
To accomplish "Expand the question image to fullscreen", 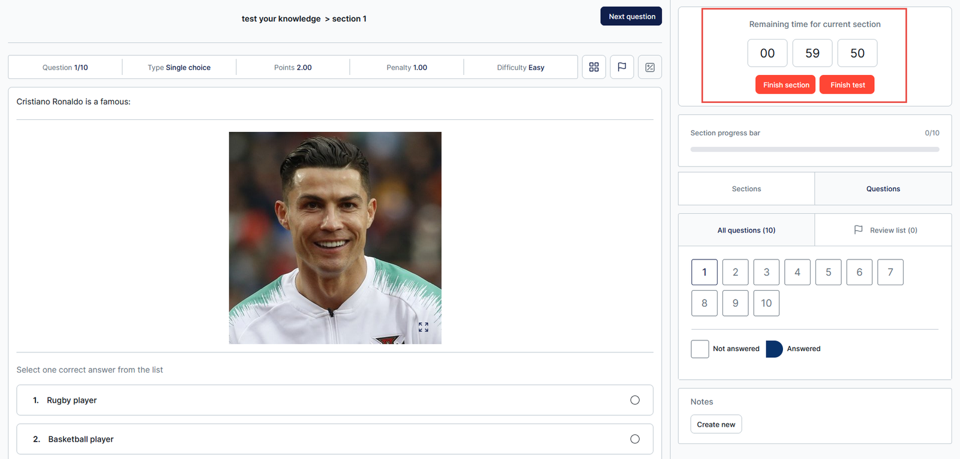I will (x=424, y=327).
